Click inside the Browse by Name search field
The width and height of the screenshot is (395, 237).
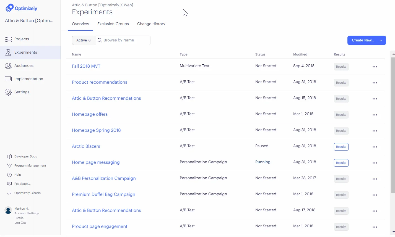point(123,40)
